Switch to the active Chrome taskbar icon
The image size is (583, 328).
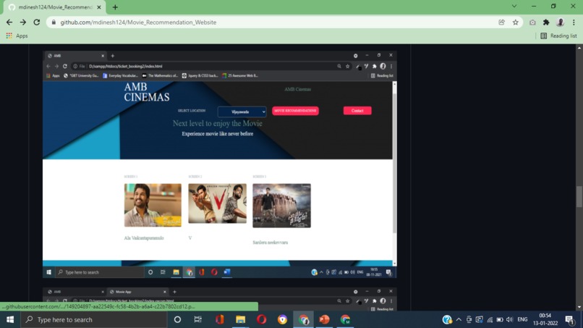point(303,319)
